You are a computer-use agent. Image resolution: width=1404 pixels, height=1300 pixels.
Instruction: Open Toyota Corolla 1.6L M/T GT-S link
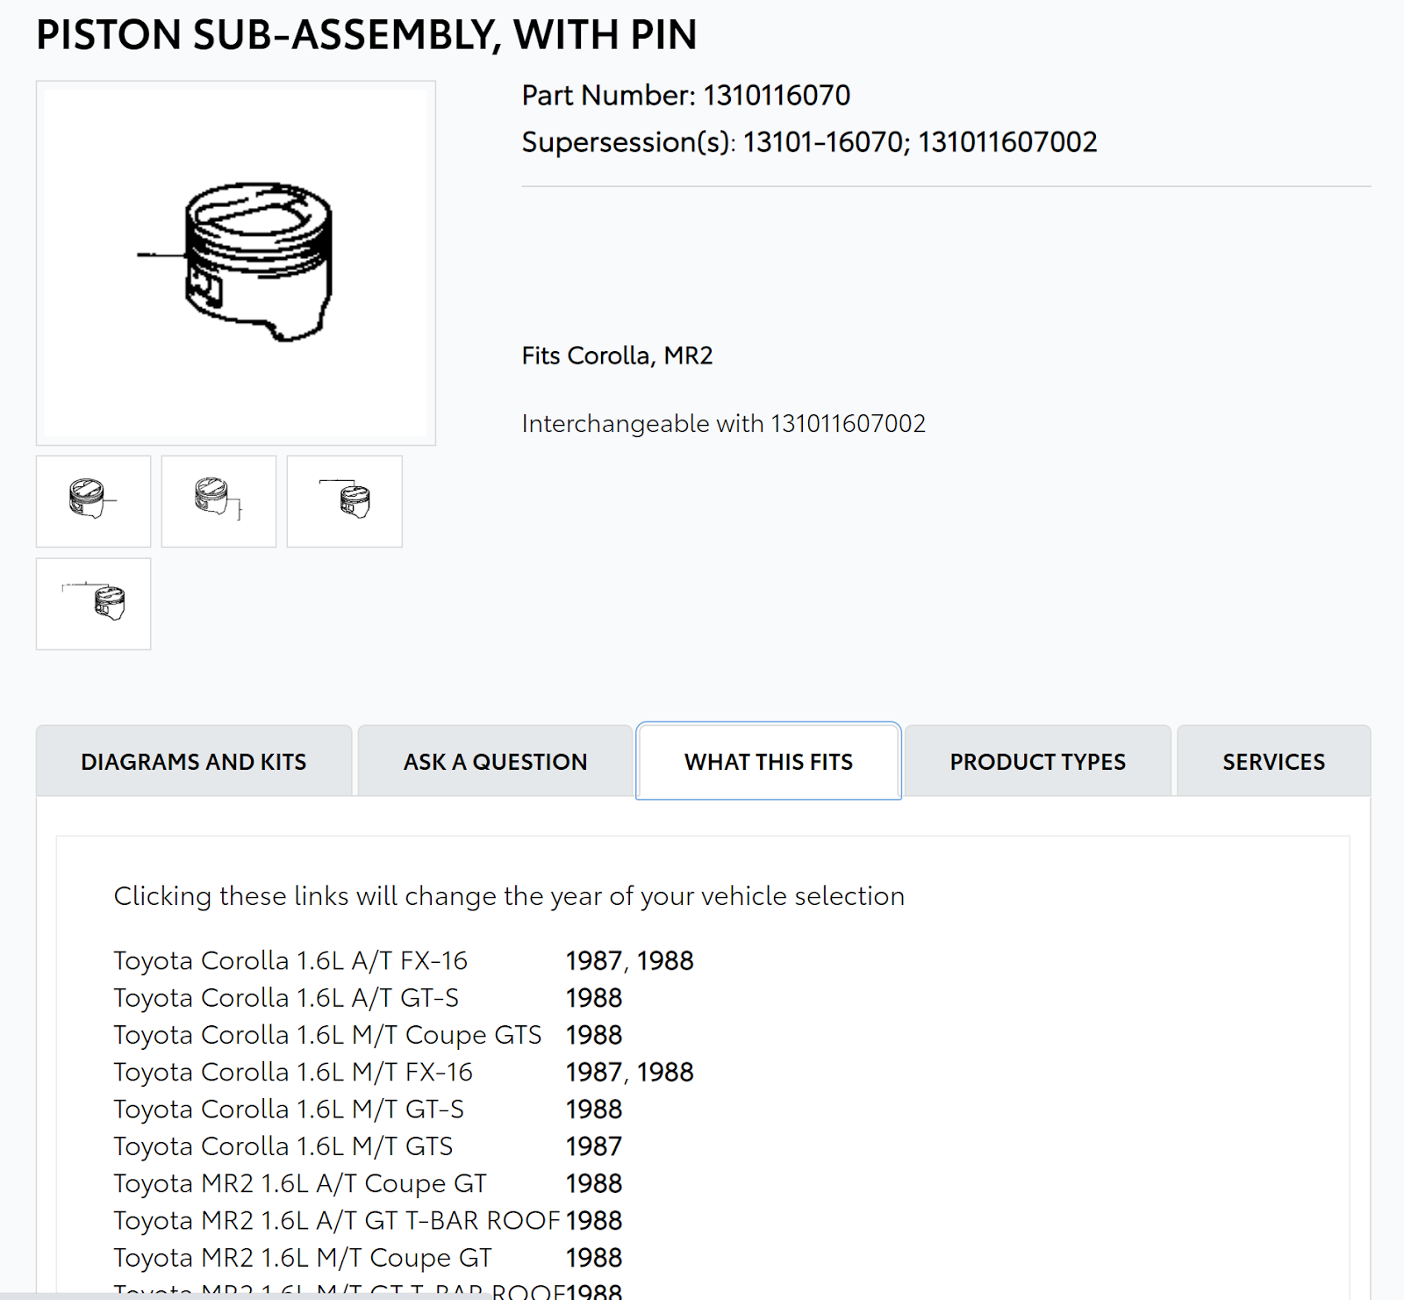pyautogui.click(x=289, y=1110)
